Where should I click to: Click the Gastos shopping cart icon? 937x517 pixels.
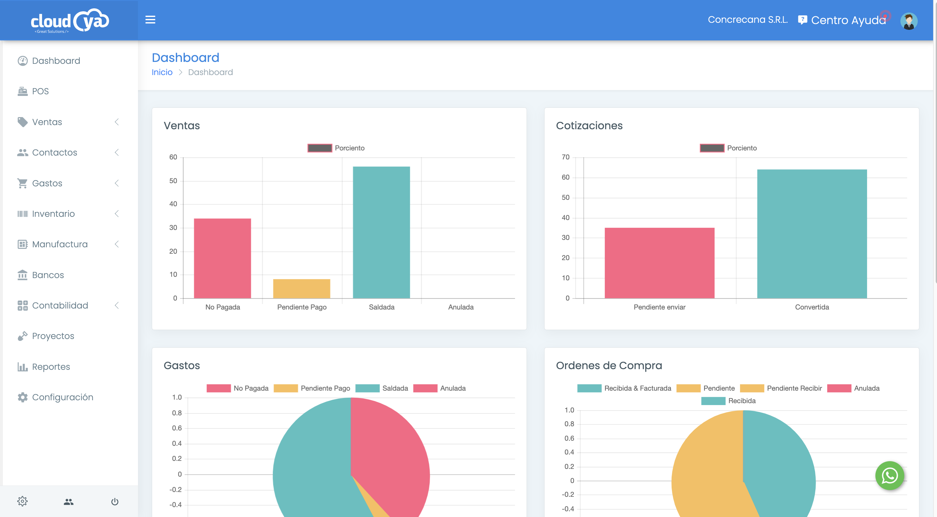(x=22, y=183)
